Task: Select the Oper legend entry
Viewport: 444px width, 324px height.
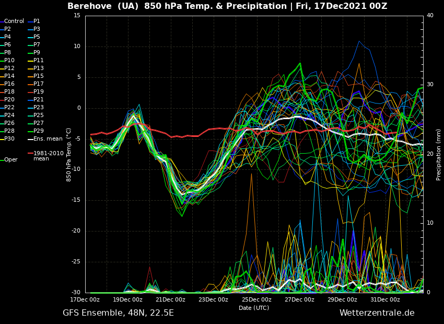Action: tap(11, 160)
